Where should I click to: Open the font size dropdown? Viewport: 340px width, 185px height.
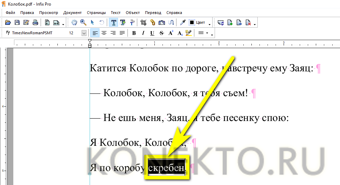click(84, 33)
